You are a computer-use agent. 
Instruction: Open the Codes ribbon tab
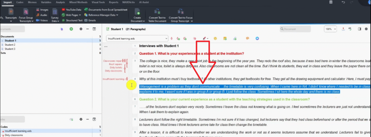click(x=20, y=3)
